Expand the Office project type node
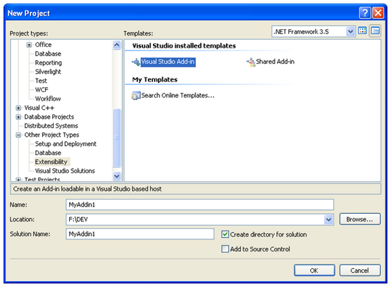The width and height of the screenshot is (392, 287). [29, 45]
